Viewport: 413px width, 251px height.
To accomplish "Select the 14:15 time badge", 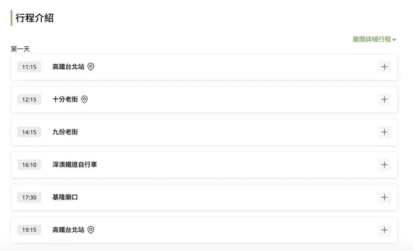I will tap(29, 132).
